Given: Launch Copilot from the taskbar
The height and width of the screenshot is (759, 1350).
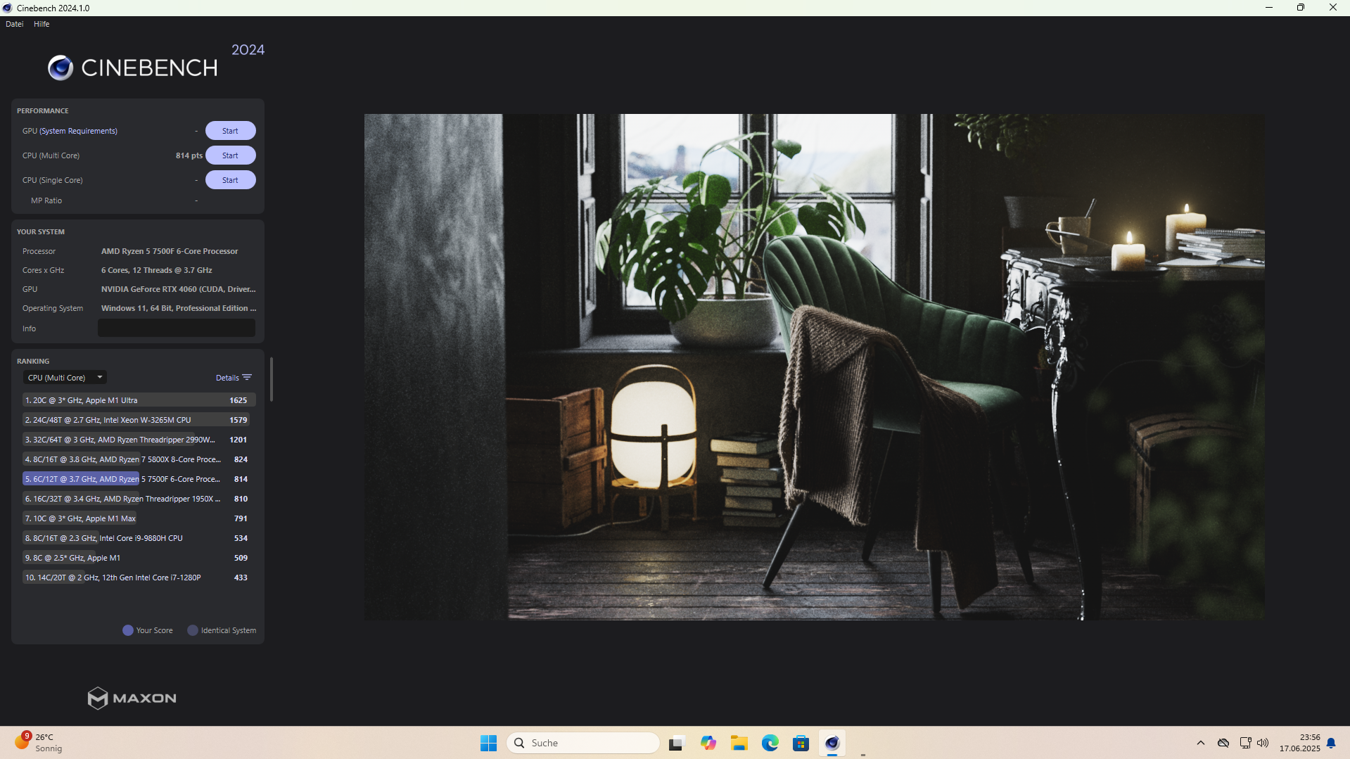Looking at the screenshot, I should click(x=708, y=742).
